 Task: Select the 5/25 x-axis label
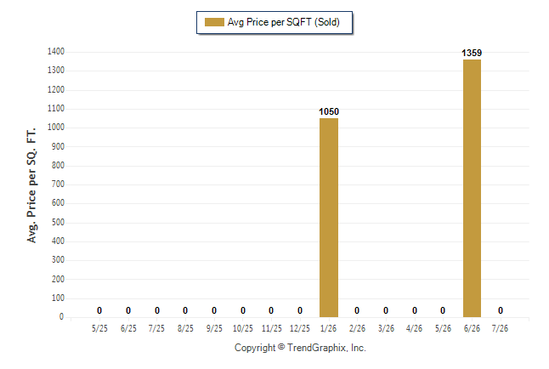click(99, 328)
